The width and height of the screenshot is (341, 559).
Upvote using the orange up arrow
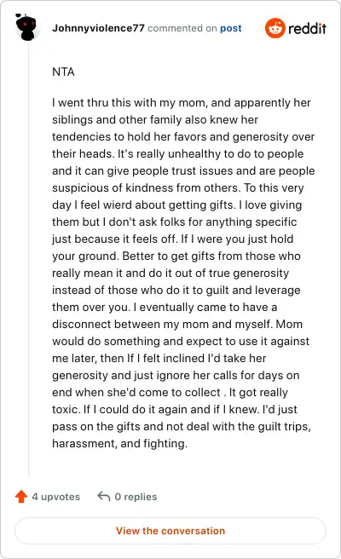point(21,496)
